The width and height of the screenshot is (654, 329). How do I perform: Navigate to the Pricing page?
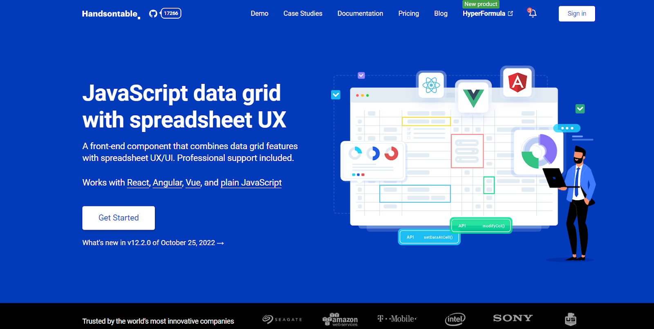[x=409, y=13]
